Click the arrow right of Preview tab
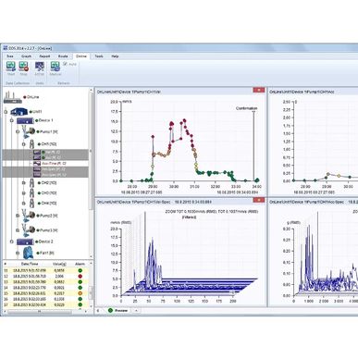 [136, 310]
